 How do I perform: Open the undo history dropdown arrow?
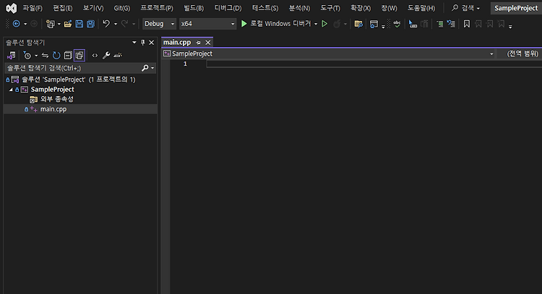point(116,24)
